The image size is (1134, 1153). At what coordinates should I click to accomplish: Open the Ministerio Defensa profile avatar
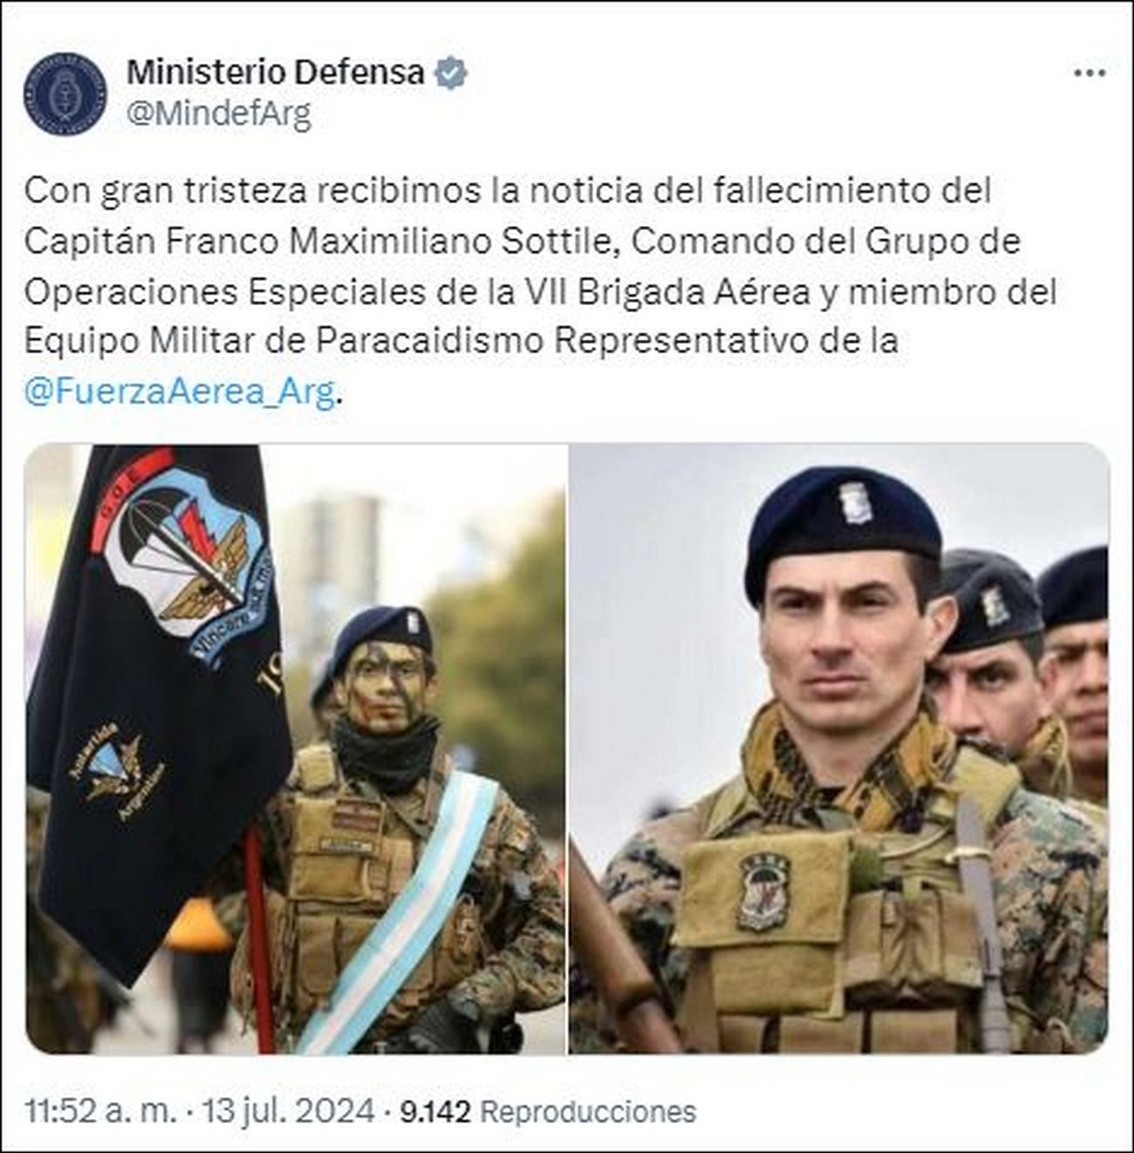click(x=65, y=93)
